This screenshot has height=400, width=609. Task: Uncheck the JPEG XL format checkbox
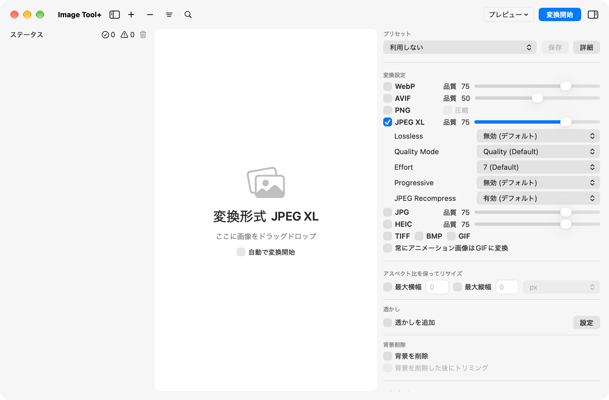pyautogui.click(x=388, y=122)
